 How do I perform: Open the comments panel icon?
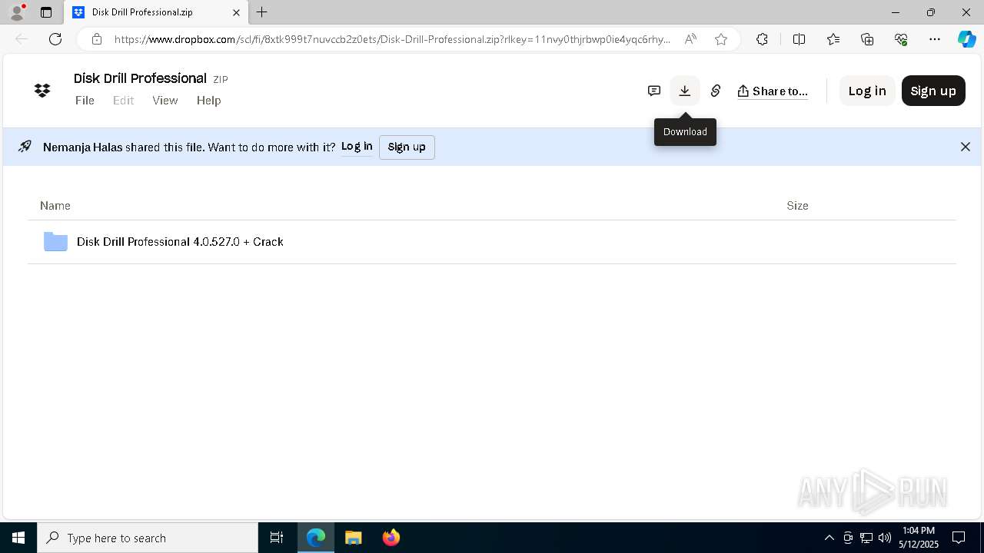654,91
